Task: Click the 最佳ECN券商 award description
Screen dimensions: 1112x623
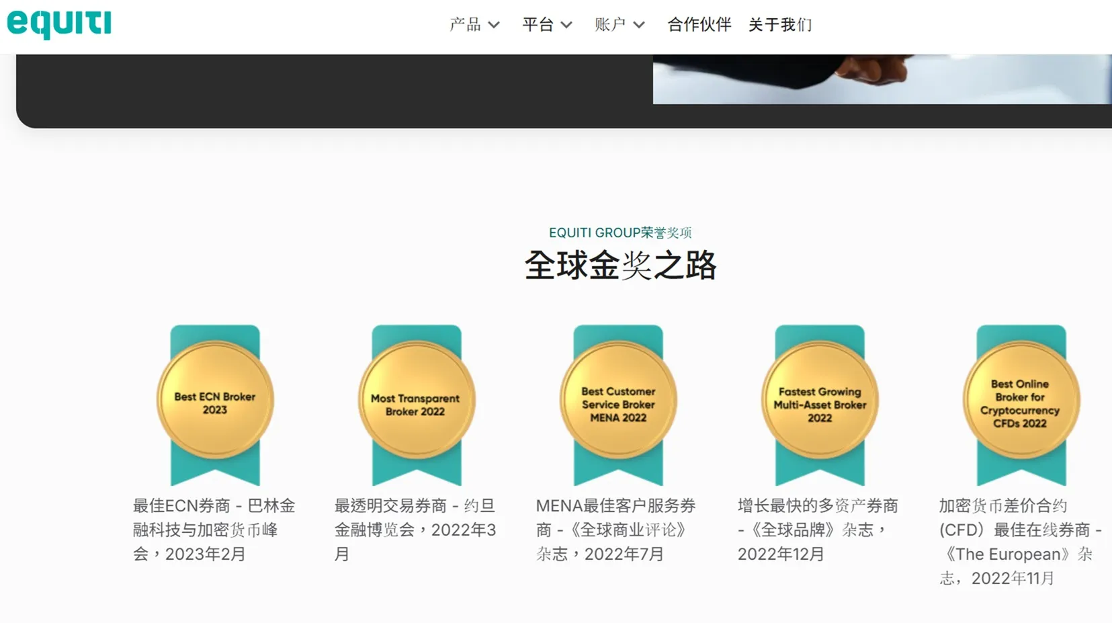Action: [x=214, y=530]
